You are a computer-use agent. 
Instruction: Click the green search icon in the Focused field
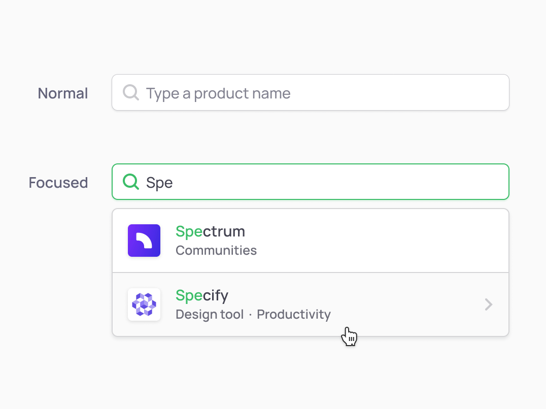click(131, 182)
